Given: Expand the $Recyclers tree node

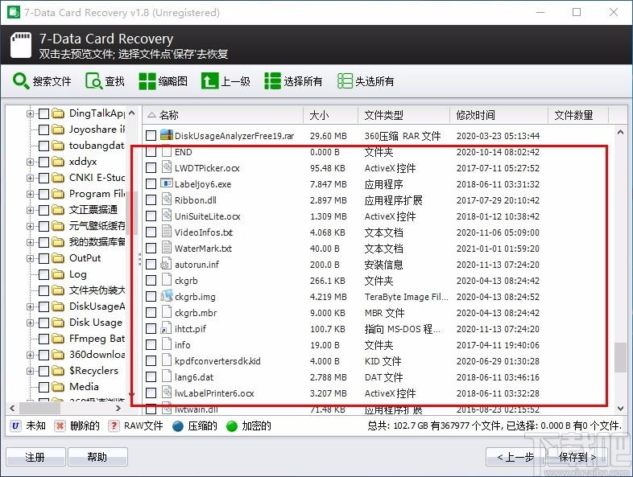Looking at the screenshot, I should [x=30, y=371].
